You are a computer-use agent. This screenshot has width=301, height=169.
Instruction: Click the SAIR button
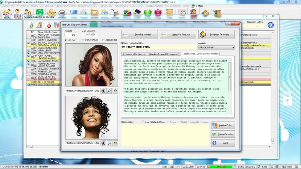click(x=223, y=143)
